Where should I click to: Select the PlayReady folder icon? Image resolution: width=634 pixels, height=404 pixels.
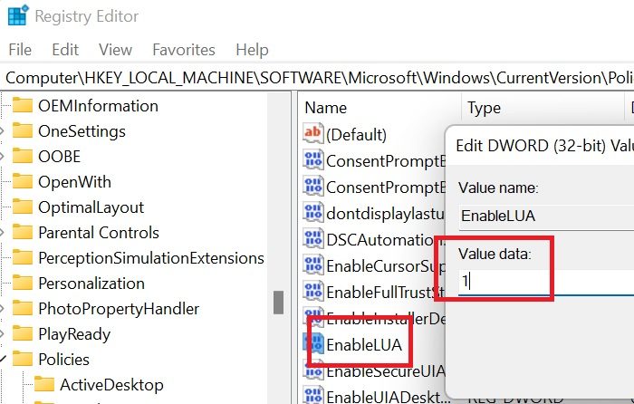pos(23,334)
